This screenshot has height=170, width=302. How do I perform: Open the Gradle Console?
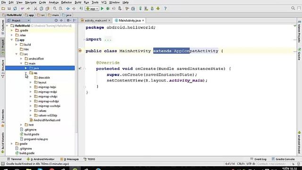[x=283, y=159]
